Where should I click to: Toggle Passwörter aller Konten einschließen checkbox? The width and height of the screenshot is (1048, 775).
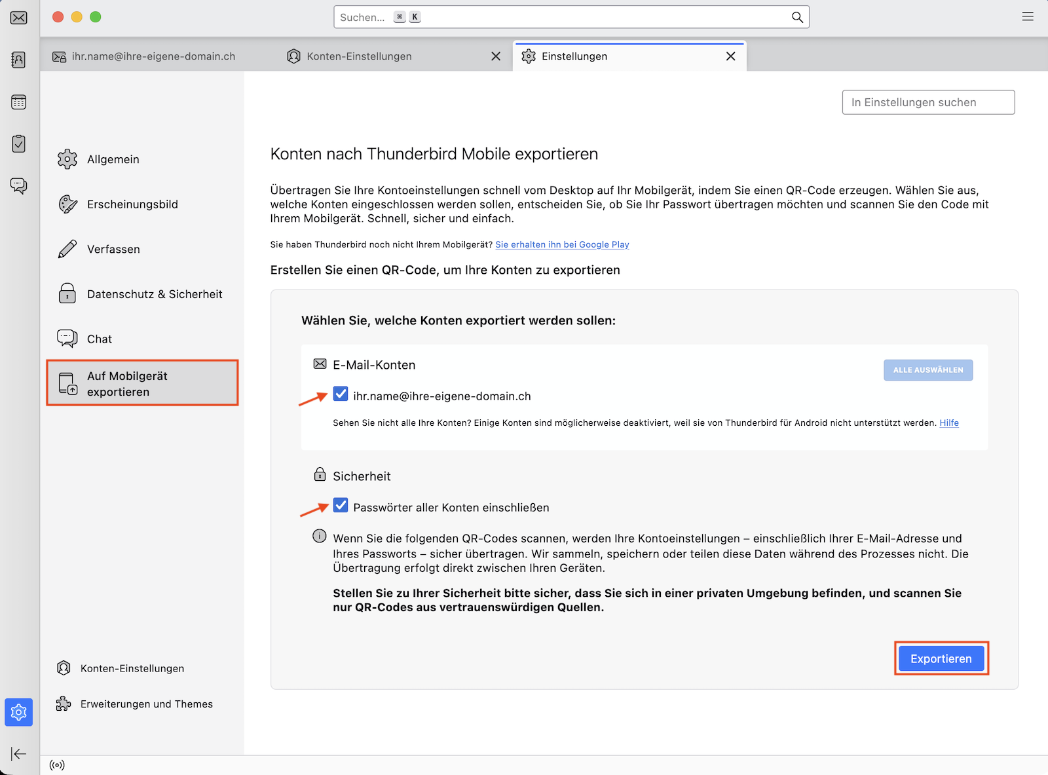tap(341, 505)
